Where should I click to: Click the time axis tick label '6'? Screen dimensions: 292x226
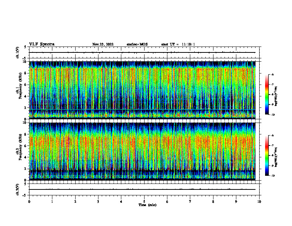[x=167, y=202]
